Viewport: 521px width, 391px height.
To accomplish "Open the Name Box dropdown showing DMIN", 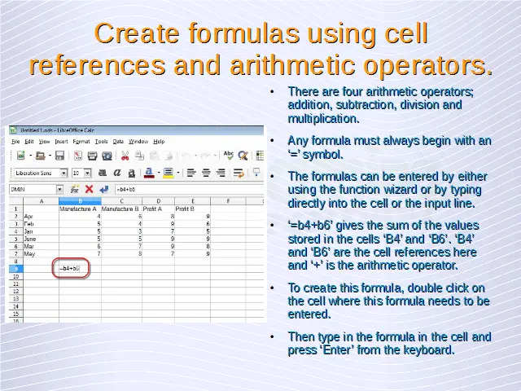I will click(x=59, y=189).
